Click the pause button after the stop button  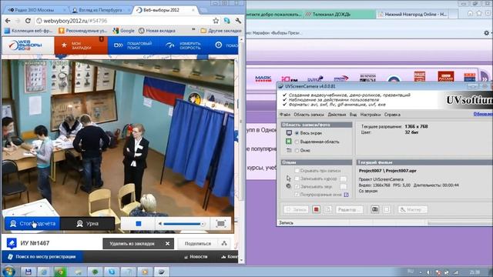pos(327,209)
